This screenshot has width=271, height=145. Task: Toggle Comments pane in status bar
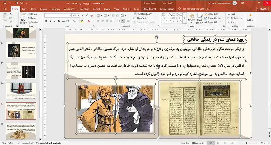(198, 143)
